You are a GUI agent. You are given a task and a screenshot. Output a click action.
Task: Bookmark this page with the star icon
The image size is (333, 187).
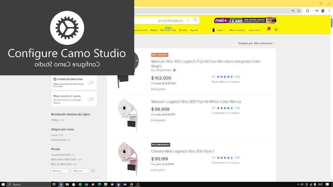299,11
